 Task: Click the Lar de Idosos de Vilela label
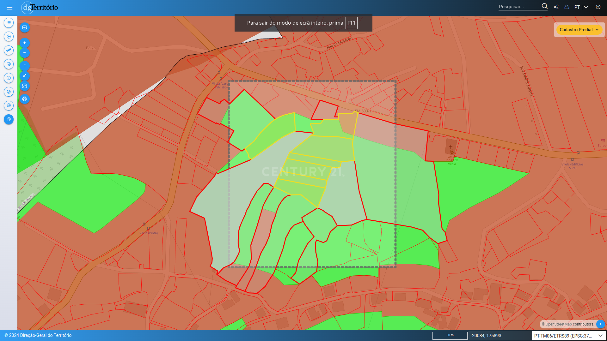(452, 160)
